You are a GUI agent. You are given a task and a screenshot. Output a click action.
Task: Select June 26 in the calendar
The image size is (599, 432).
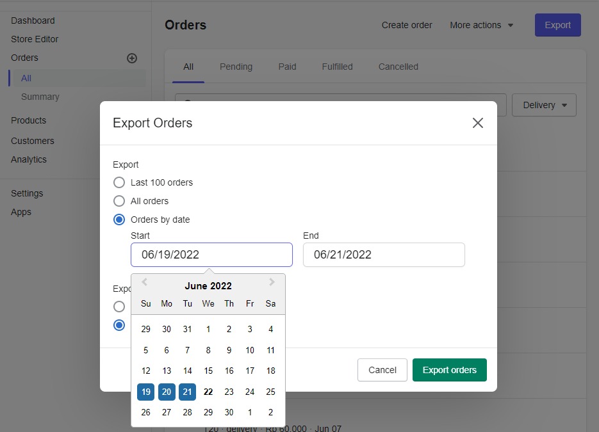pyautogui.click(x=146, y=413)
